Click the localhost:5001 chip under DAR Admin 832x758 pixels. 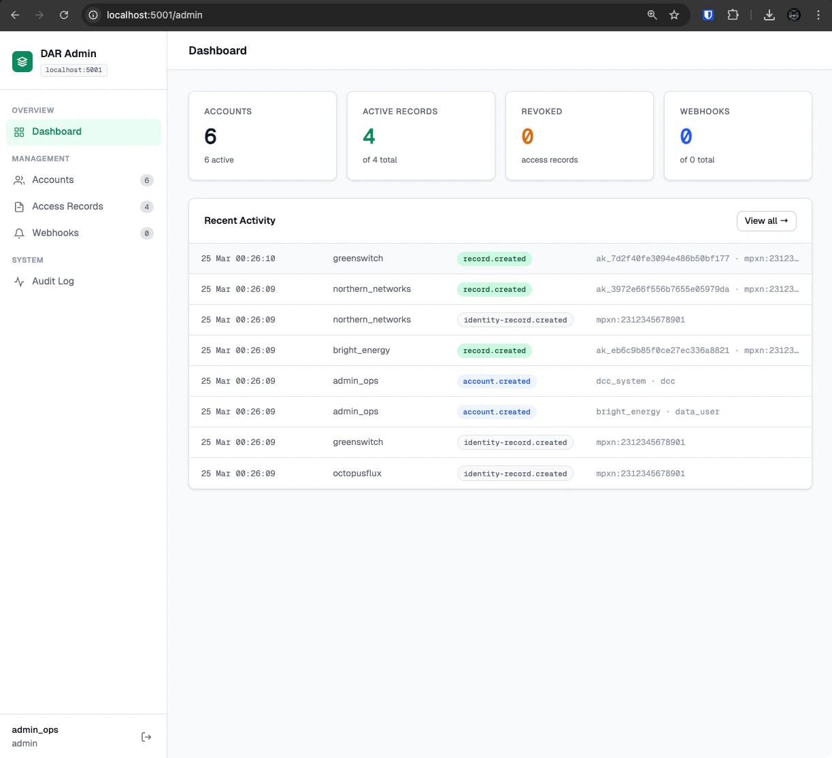click(73, 70)
